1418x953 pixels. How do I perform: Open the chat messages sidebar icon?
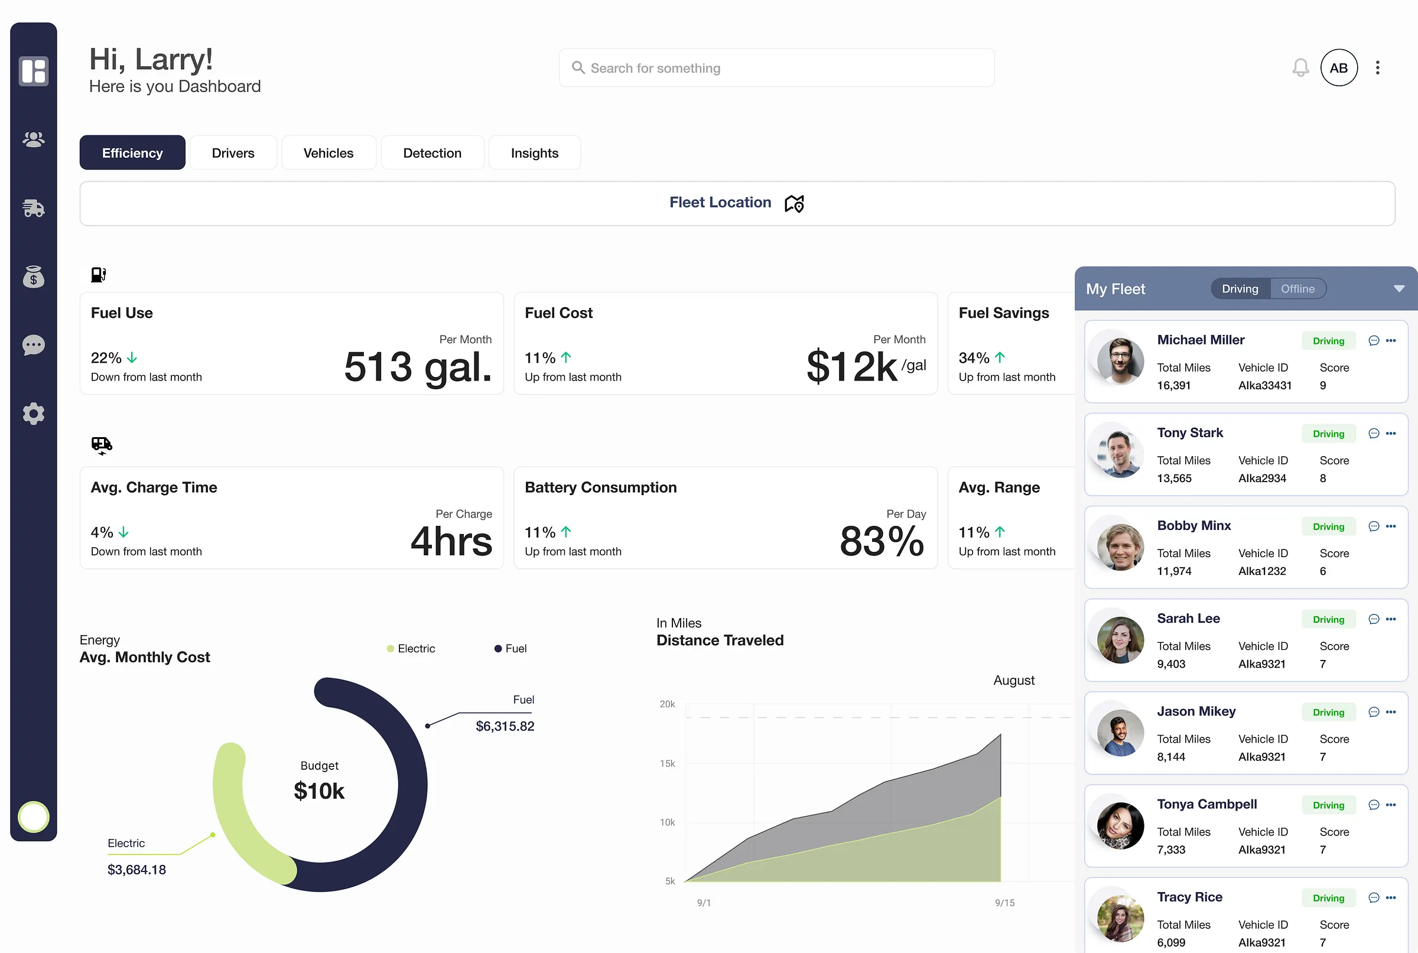pyautogui.click(x=34, y=345)
